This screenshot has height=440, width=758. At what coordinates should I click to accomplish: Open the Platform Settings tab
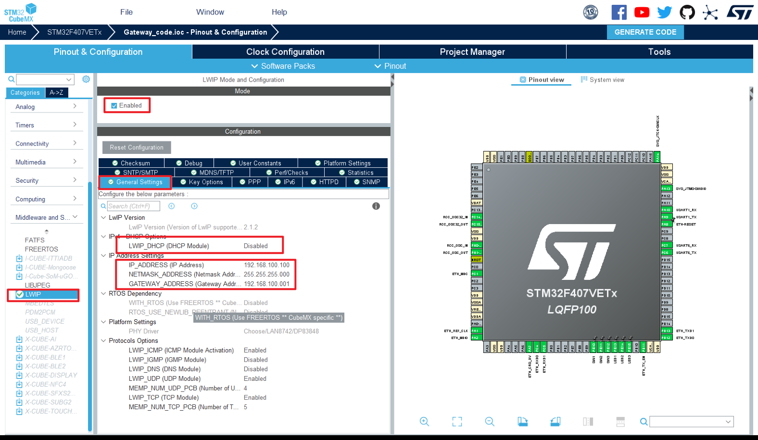pos(342,163)
